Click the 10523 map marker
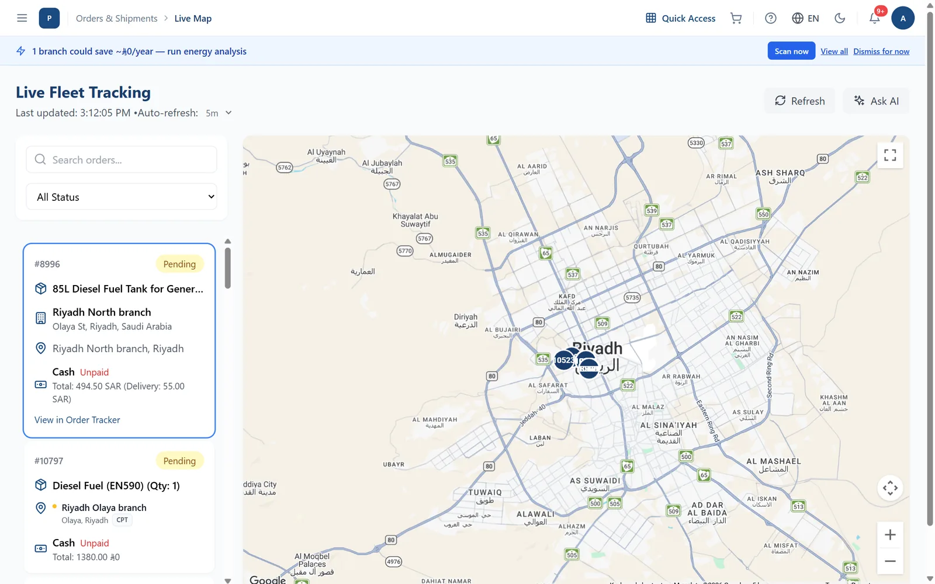935x584 pixels. (564, 360)
